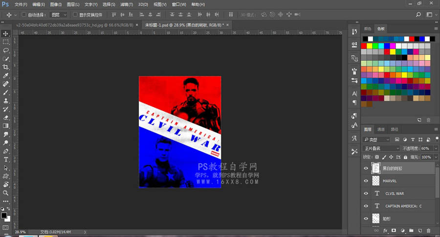Select the Zoom tool

(x=5, y=193)
